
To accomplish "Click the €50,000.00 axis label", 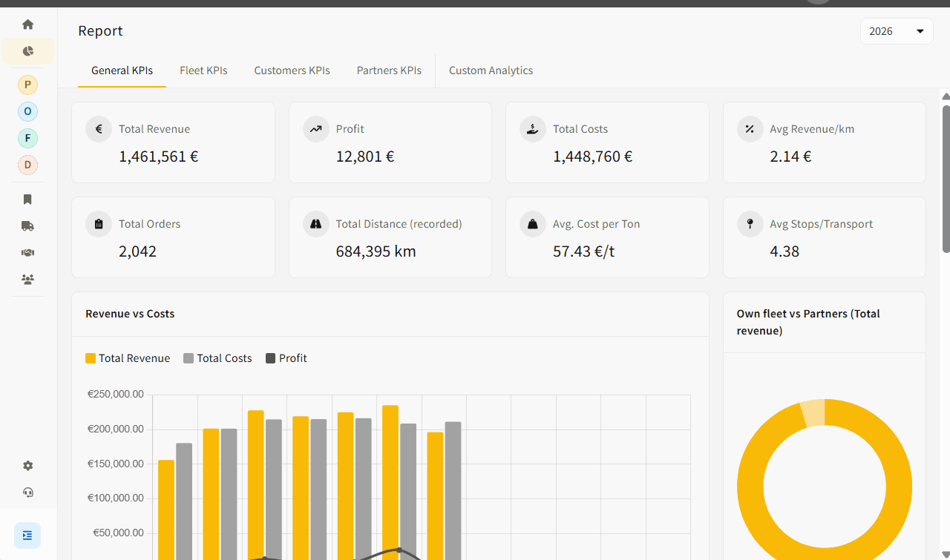I will [119, 533].
